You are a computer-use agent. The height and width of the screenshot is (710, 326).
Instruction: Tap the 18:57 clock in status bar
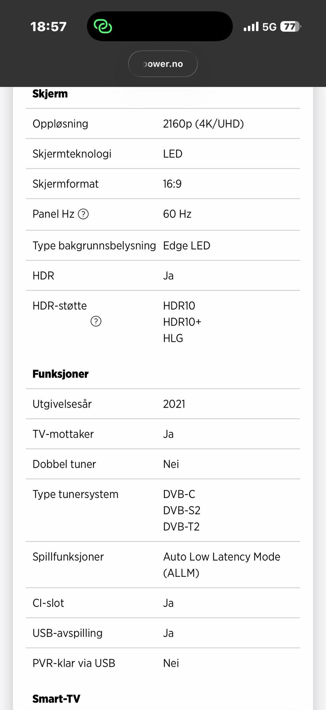pyautogui.click(x=48, y=27)
